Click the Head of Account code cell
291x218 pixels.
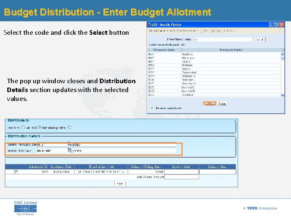pyautogui.click(x=101, y=172)
